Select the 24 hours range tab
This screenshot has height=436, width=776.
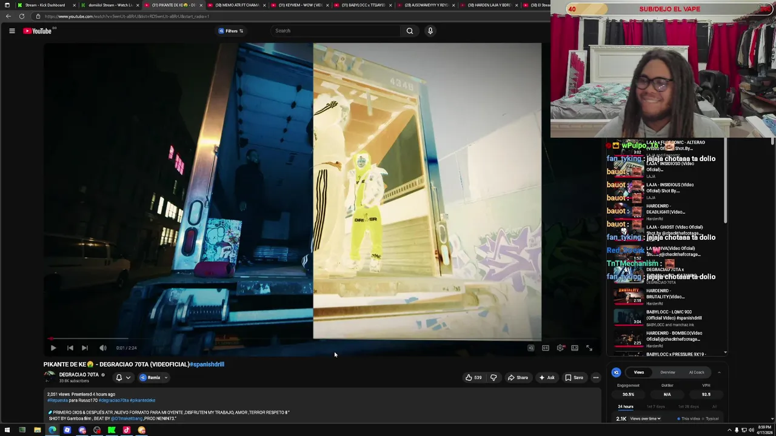[x=626, y=407]
